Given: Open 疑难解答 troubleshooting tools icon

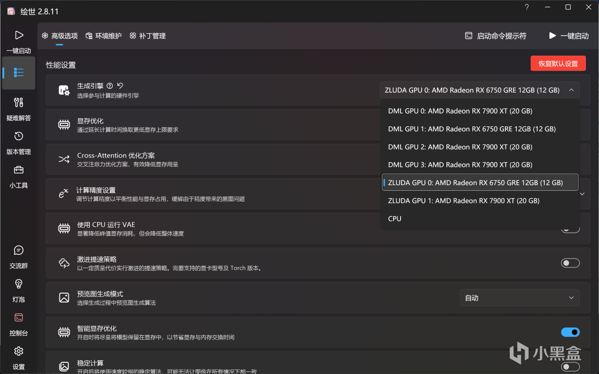Looking at the screenshot, I should 19,102.
